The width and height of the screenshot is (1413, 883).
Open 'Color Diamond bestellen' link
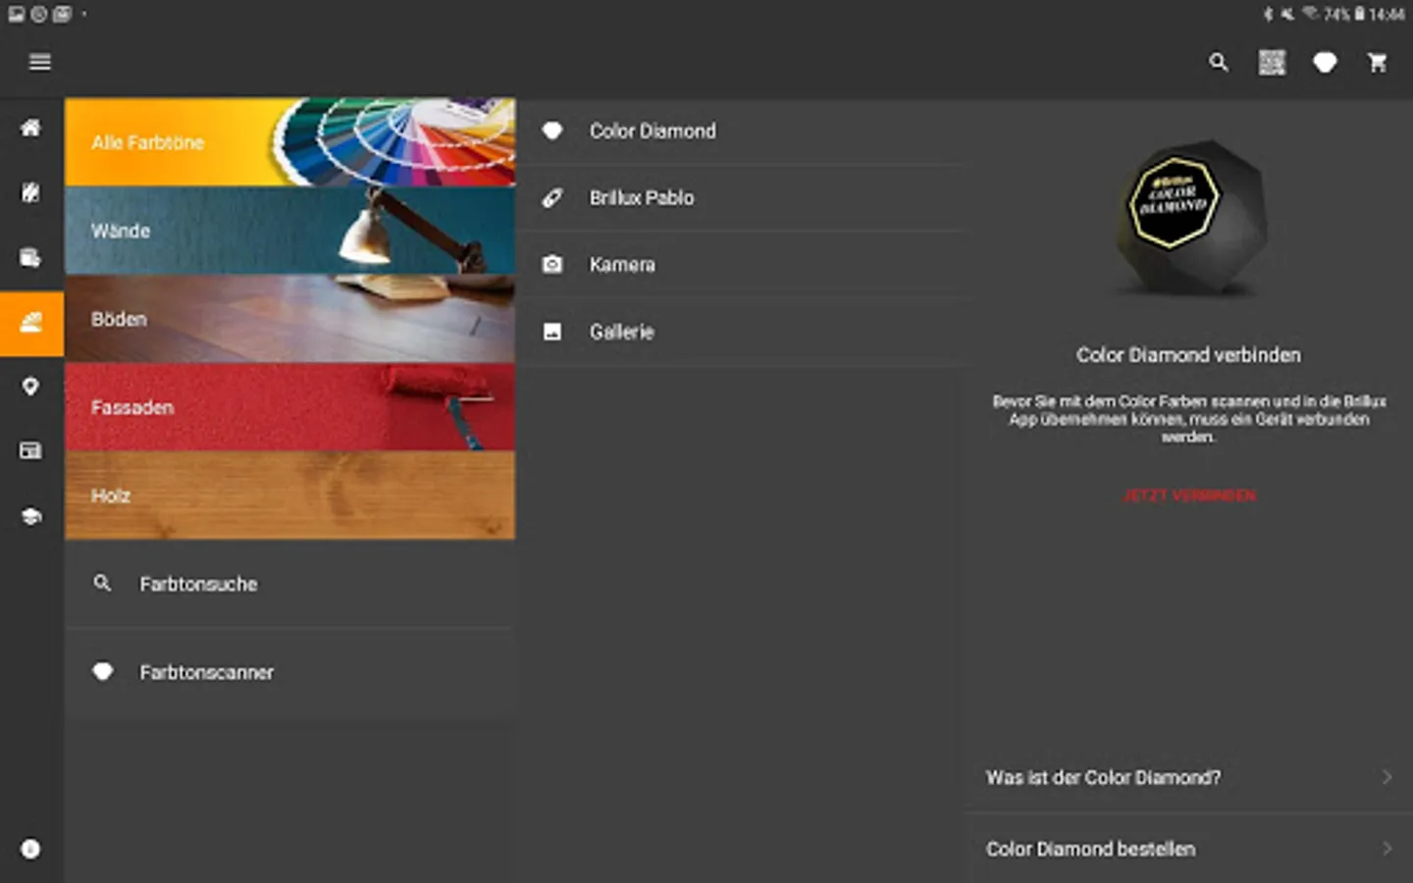click(1189, 849)
